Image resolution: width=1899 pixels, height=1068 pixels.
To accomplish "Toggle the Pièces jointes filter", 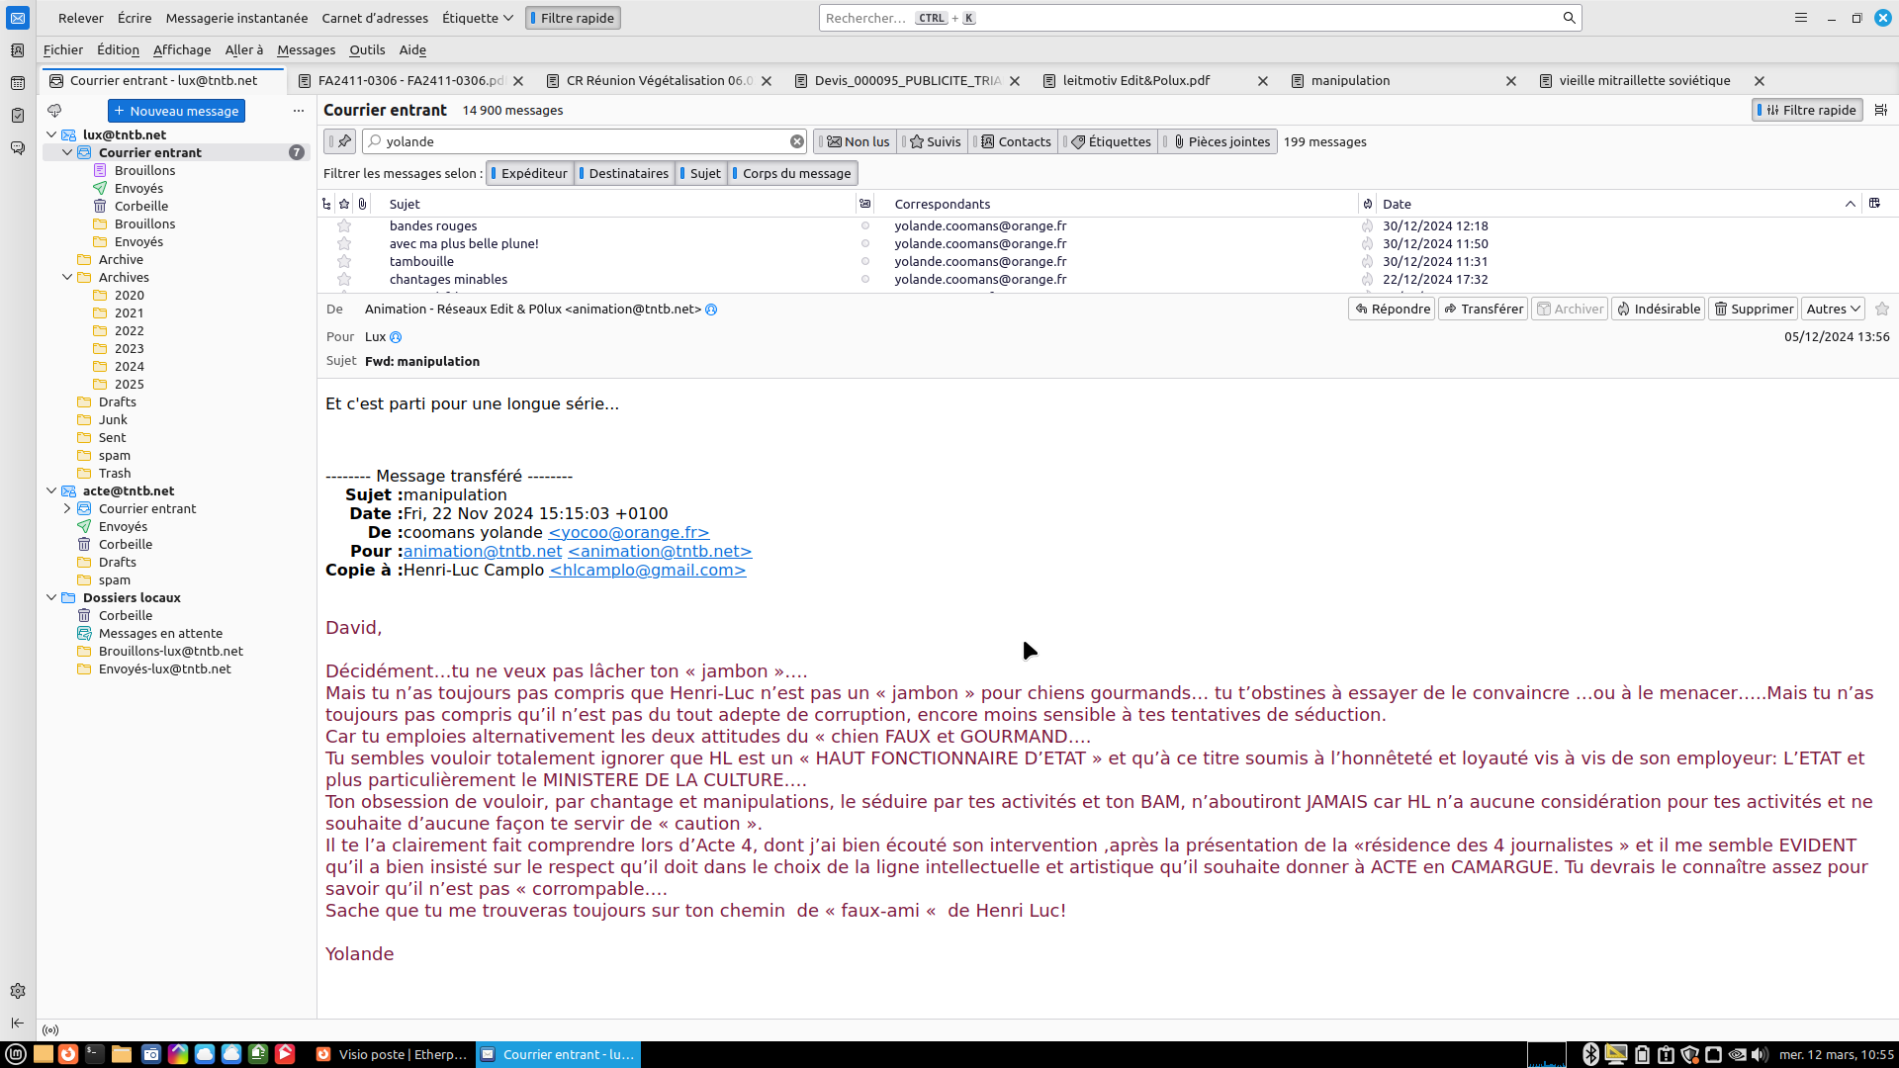I will pyautogui.click(x=1221, y=141).
